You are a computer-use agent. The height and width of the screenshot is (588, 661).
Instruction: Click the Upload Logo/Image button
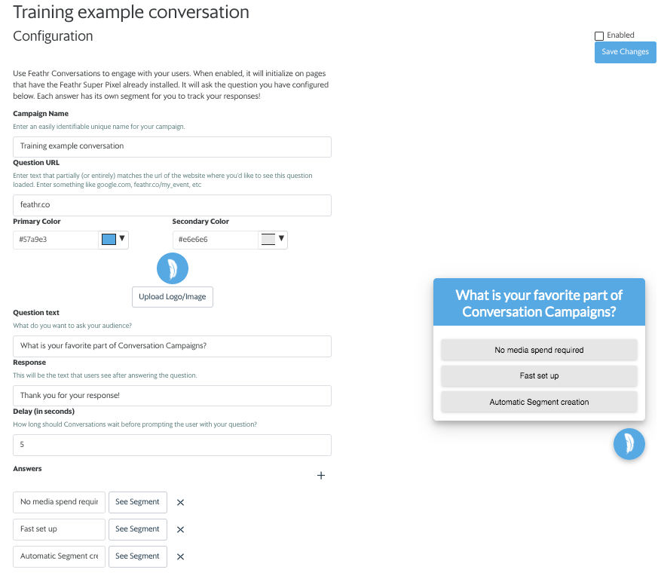[x=173, y=297]
